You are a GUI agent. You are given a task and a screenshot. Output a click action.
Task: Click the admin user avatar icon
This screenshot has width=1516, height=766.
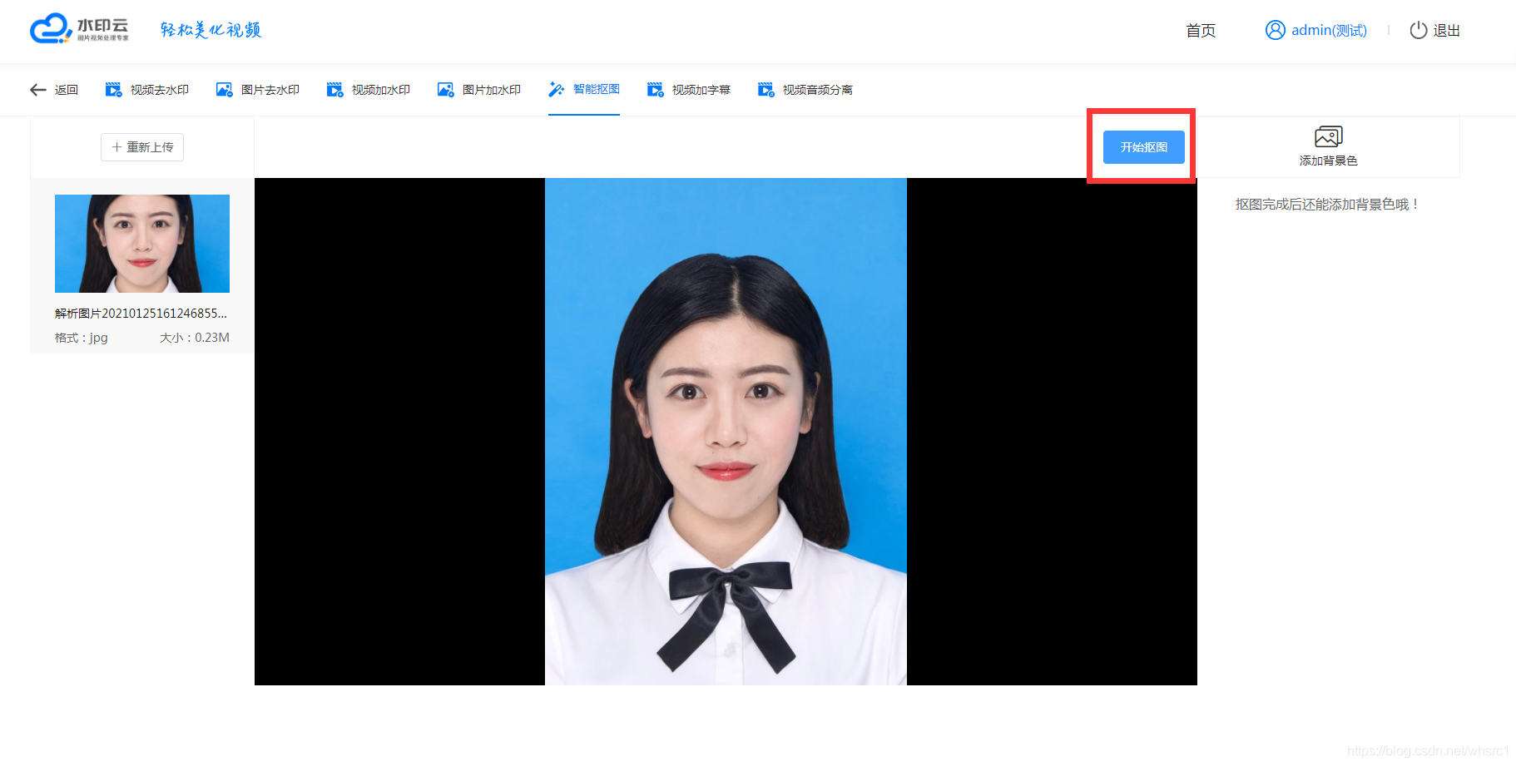(1275, 30)
